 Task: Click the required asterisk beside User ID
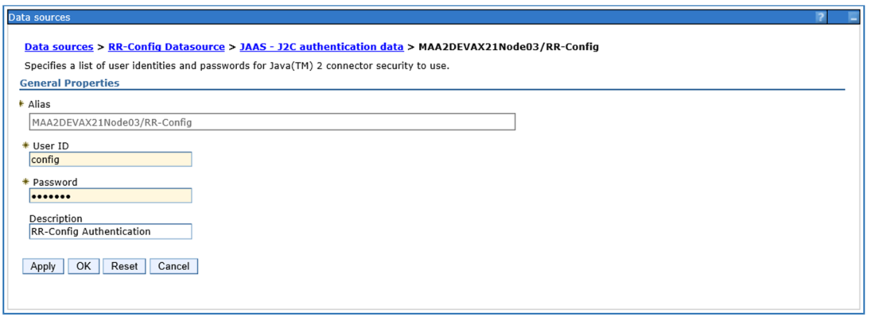pos(25,145)
